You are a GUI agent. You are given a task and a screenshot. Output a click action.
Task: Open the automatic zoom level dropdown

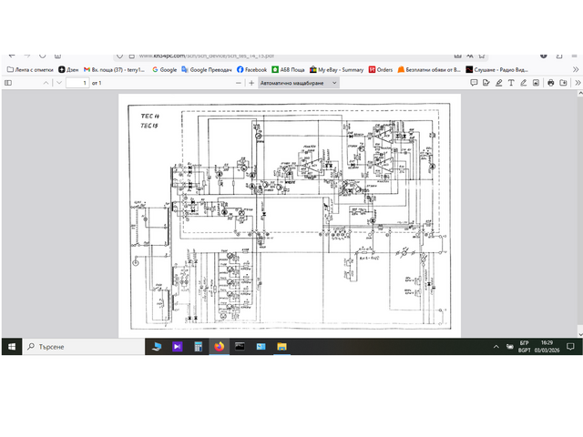299,83
